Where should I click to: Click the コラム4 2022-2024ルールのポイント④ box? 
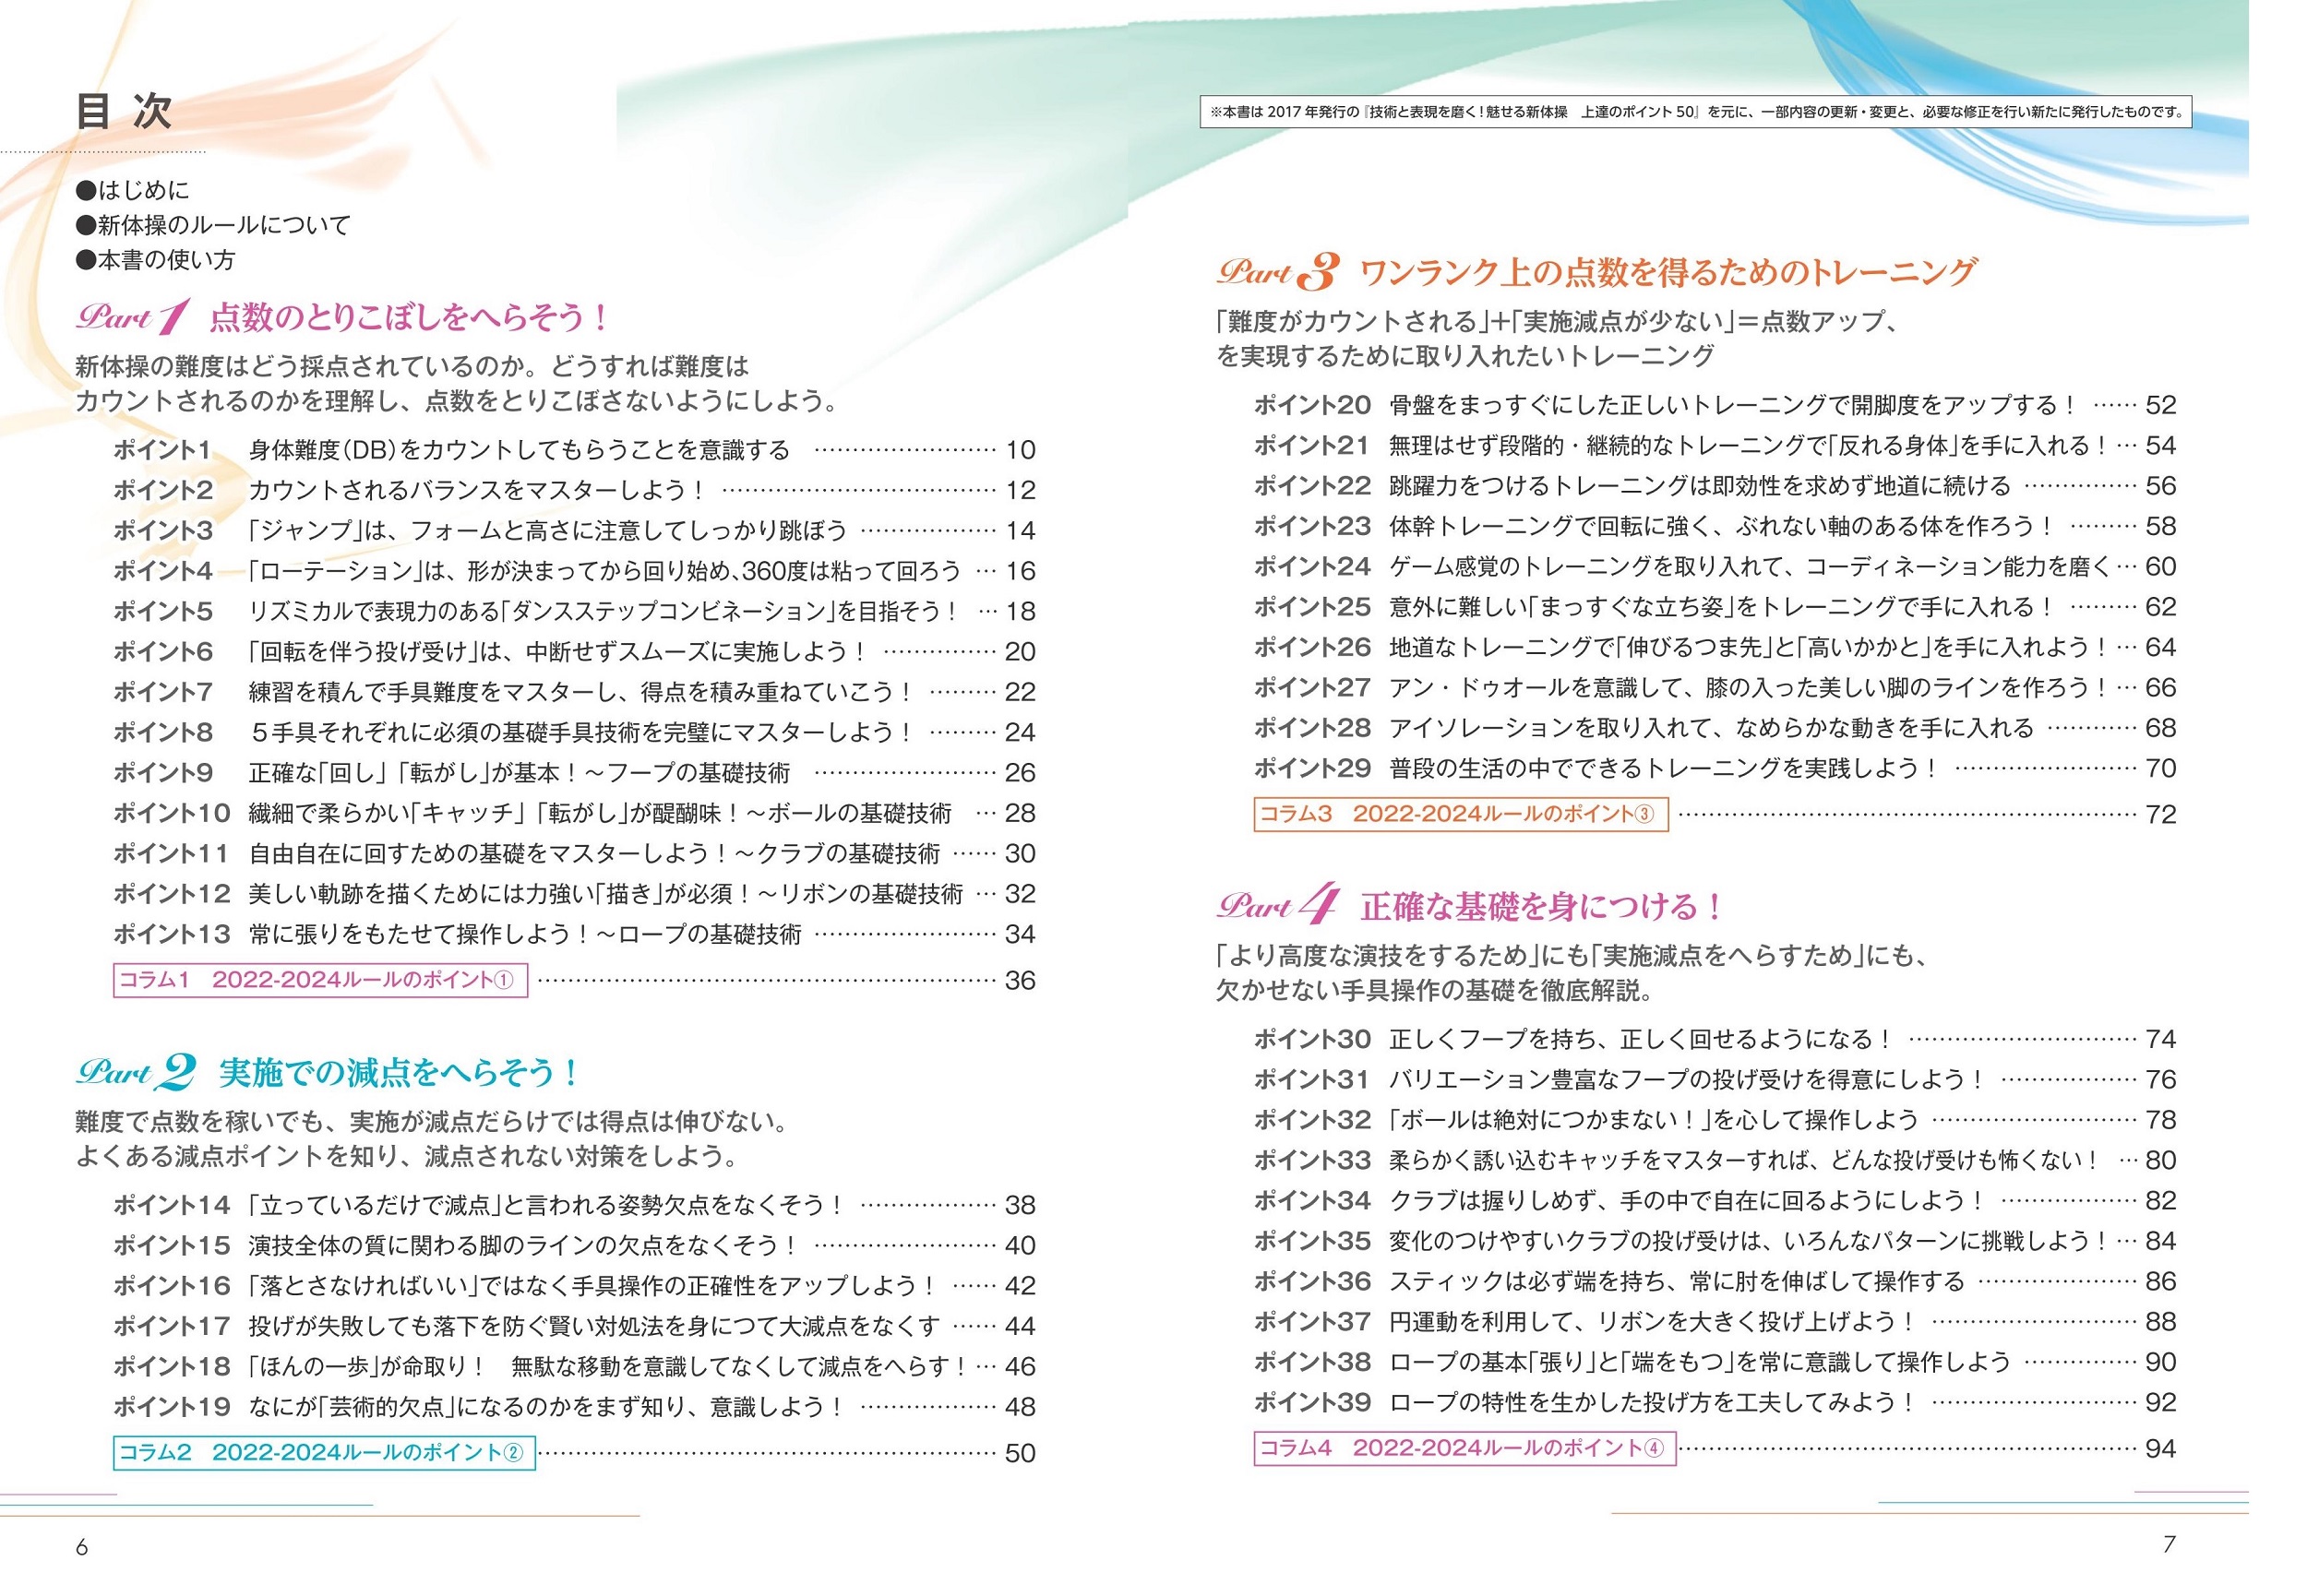[1465, 1449]
